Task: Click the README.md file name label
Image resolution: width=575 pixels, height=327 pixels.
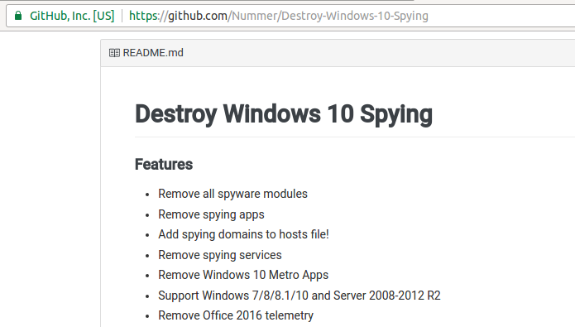Action: click(x=153, y=53)
